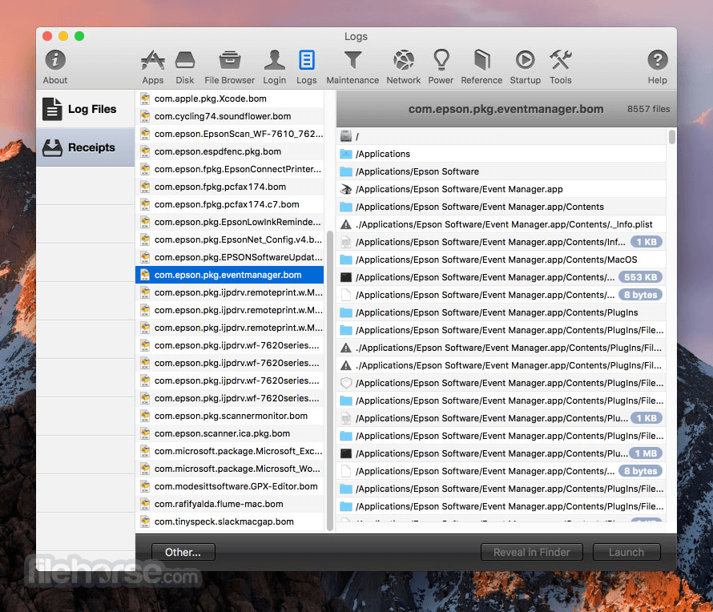Open the Network section
This screenshot has height=612, width=713.
click(x=403, y=66)
